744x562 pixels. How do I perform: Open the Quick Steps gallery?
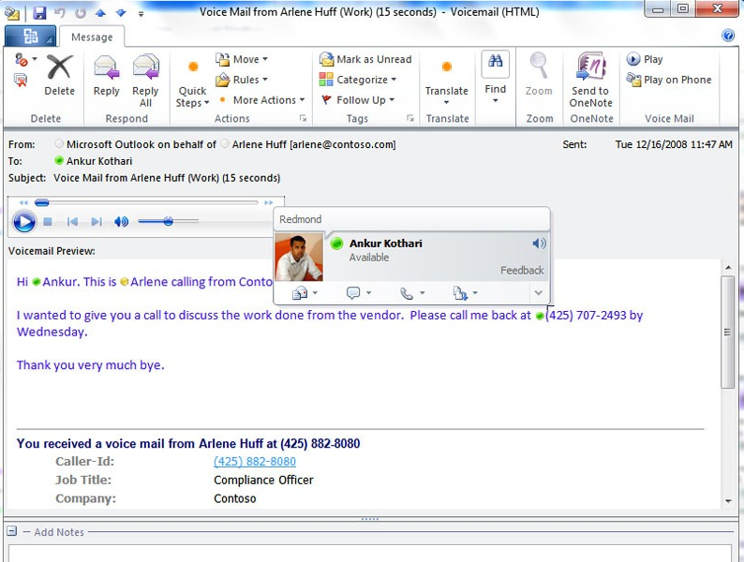(x=192, y=84)
